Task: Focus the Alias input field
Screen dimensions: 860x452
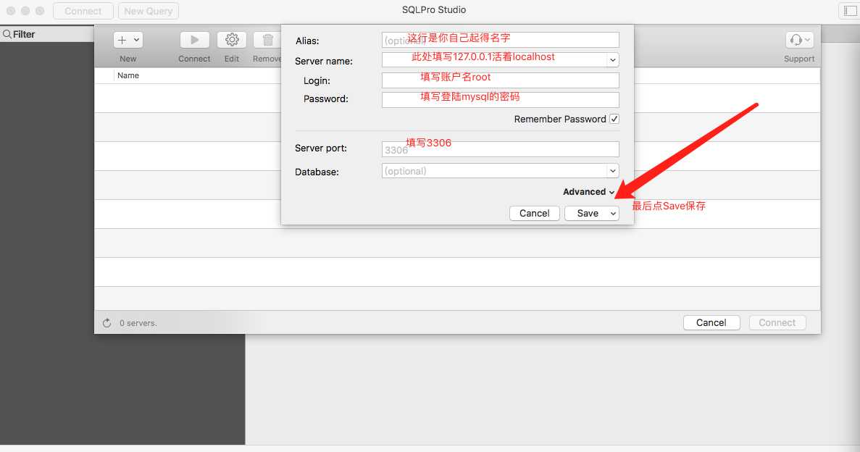Action: click(x=500, y=40)
